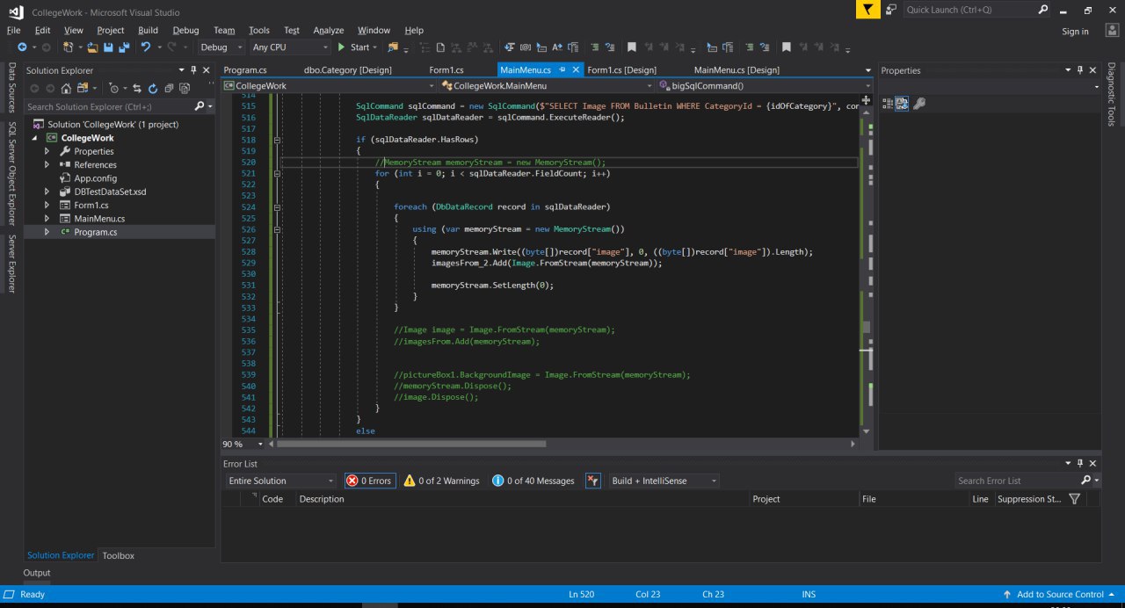1125x608 pixels.
Task: Click Sign in at the top right
Action: tap(1075, 32)
